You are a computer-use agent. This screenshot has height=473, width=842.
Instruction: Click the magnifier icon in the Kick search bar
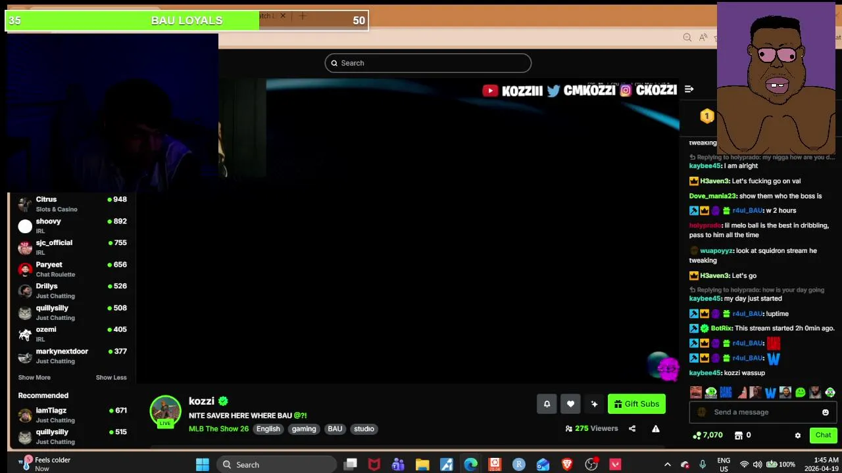[334, 63]
